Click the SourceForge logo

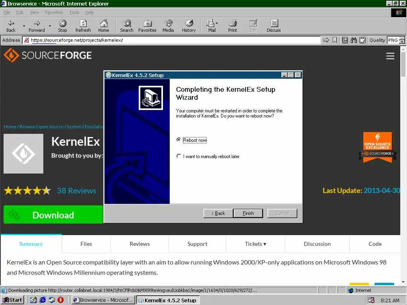48,55
